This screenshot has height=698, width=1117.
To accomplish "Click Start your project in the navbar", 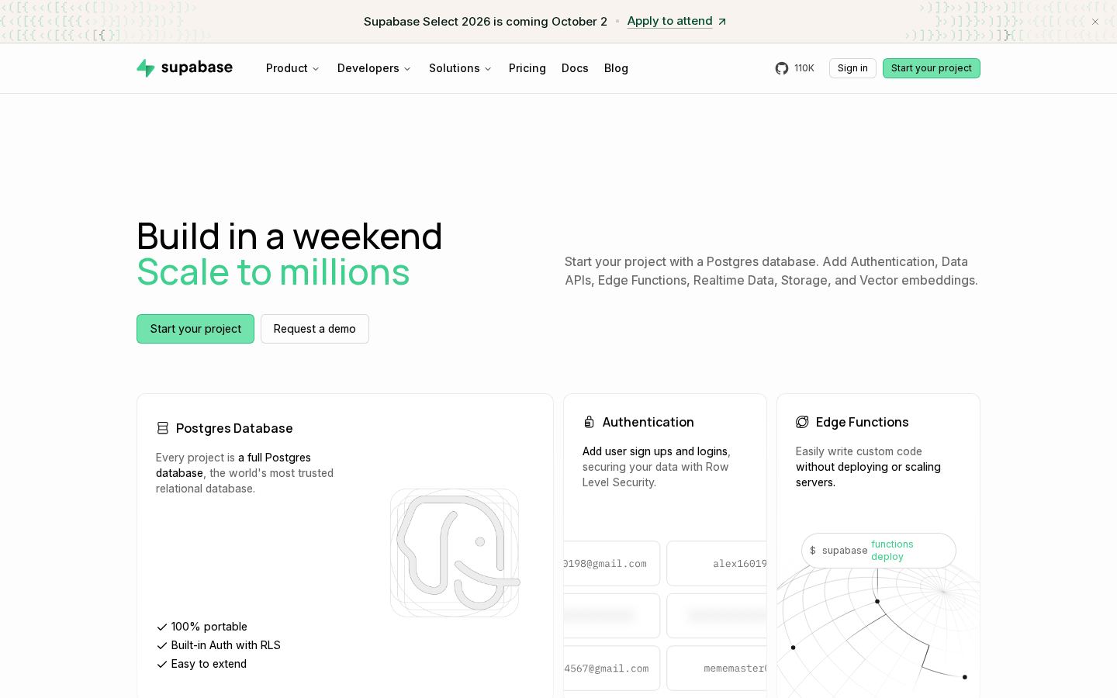I will point(932,68).
